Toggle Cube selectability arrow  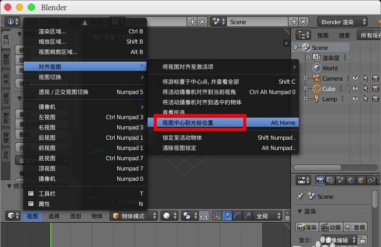[366, 88]
